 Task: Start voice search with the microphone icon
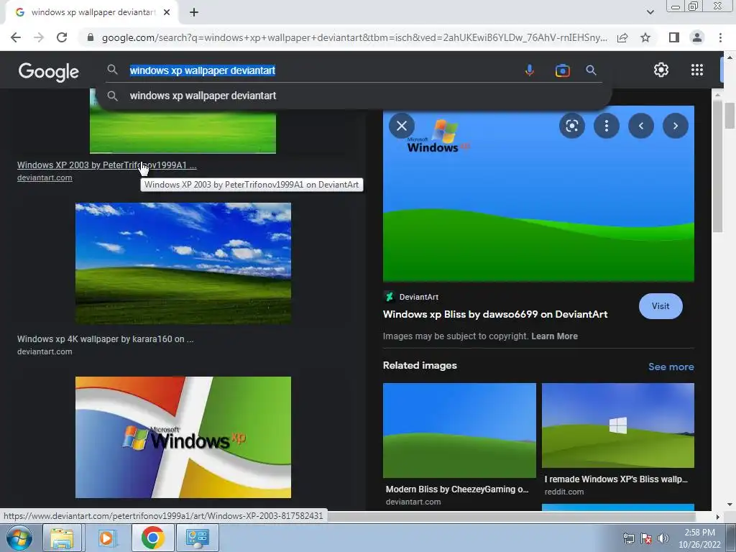[x=530, y=70]
